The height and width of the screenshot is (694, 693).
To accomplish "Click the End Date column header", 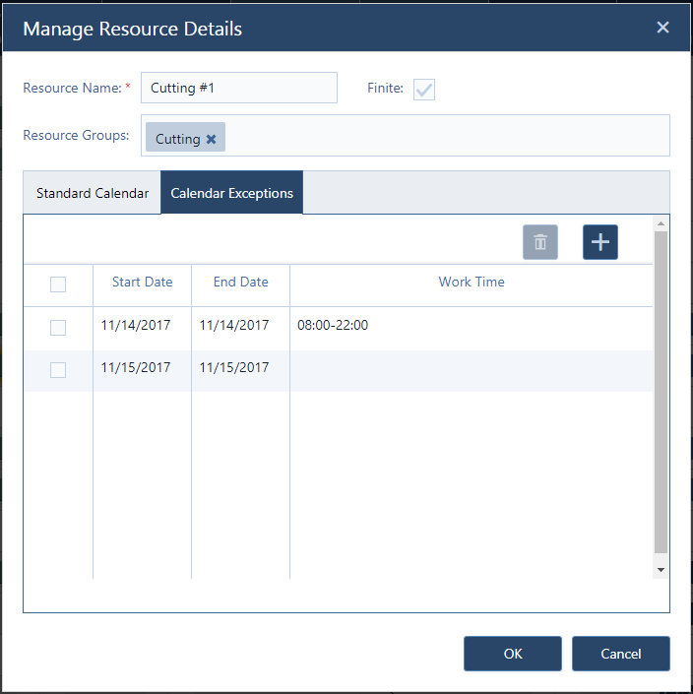I will pos(240,283).
